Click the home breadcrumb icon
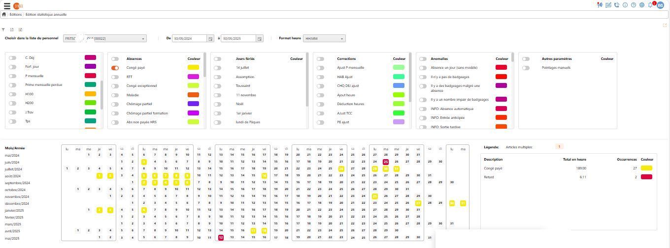670x248 pixels. pyautogui.click(x=4, y=15)
